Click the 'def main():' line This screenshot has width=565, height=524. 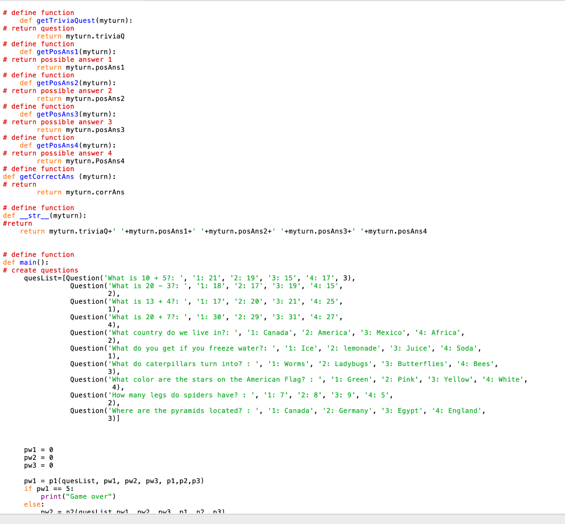[x=25, y=262]
